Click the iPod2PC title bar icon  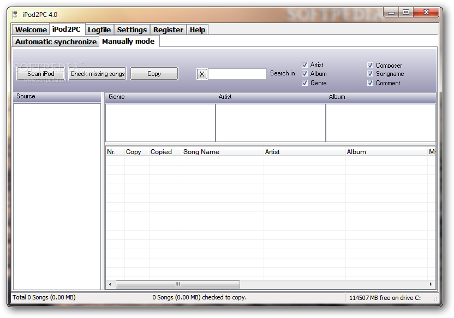click(15, 15)
